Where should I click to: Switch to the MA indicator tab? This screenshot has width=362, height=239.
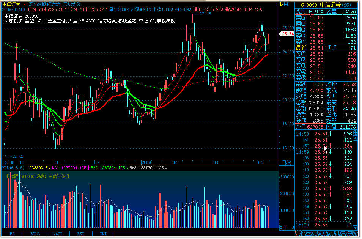[x=13, y=234]
